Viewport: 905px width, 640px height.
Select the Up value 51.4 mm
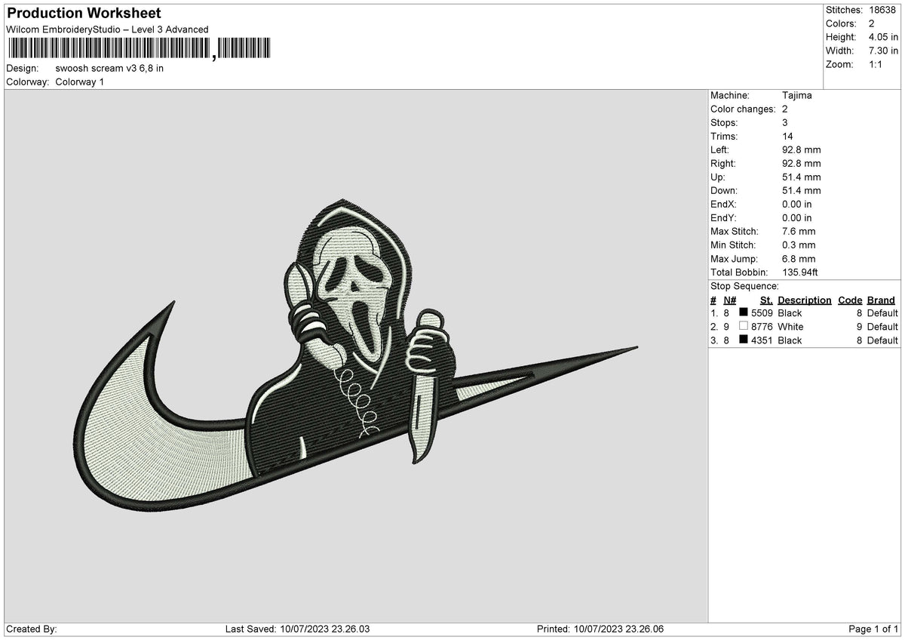tap(802, 177)
